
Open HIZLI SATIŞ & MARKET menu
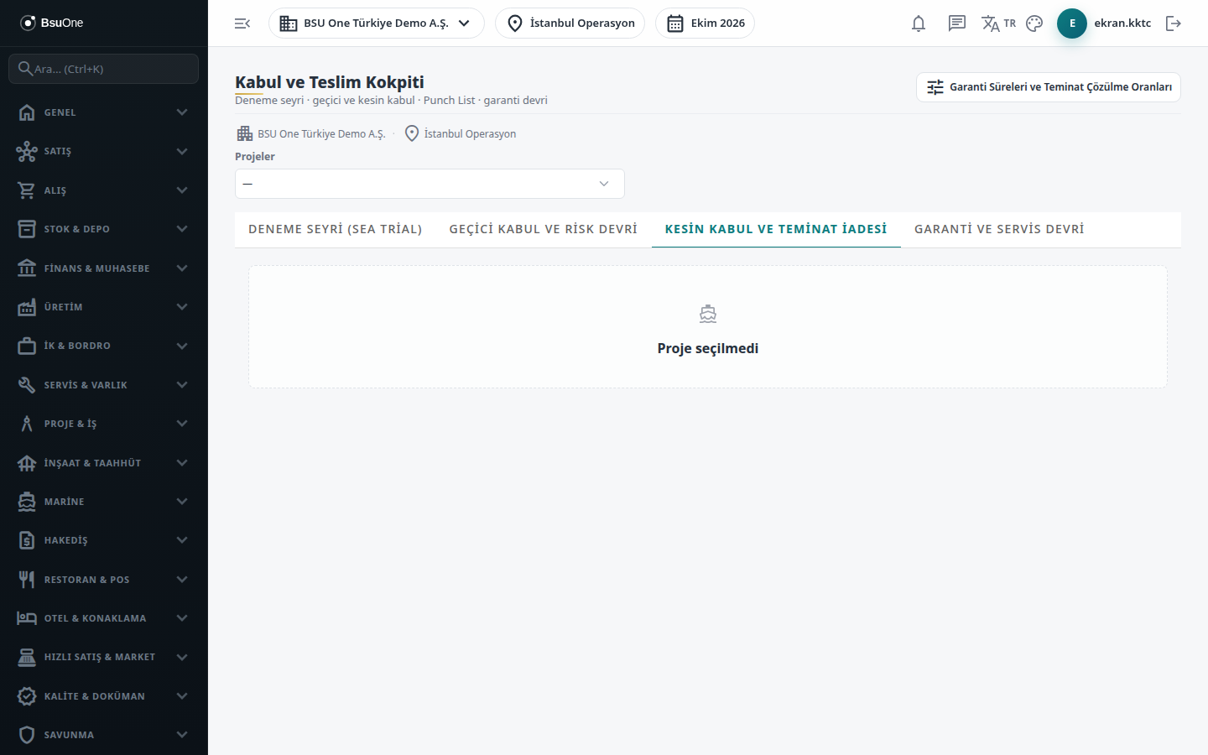click(104, 657)
